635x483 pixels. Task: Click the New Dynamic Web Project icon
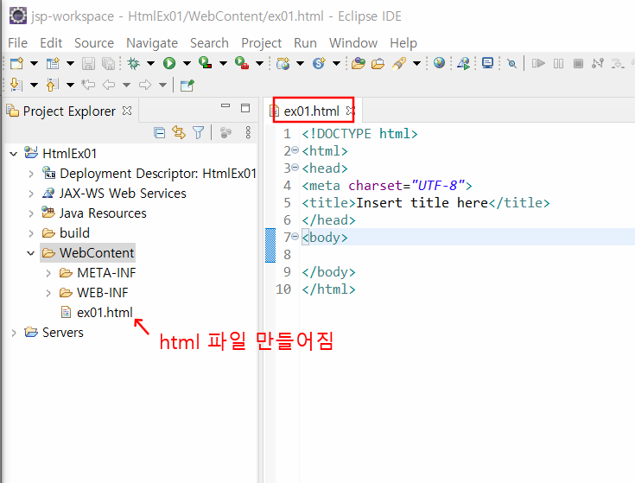[283, 63]
